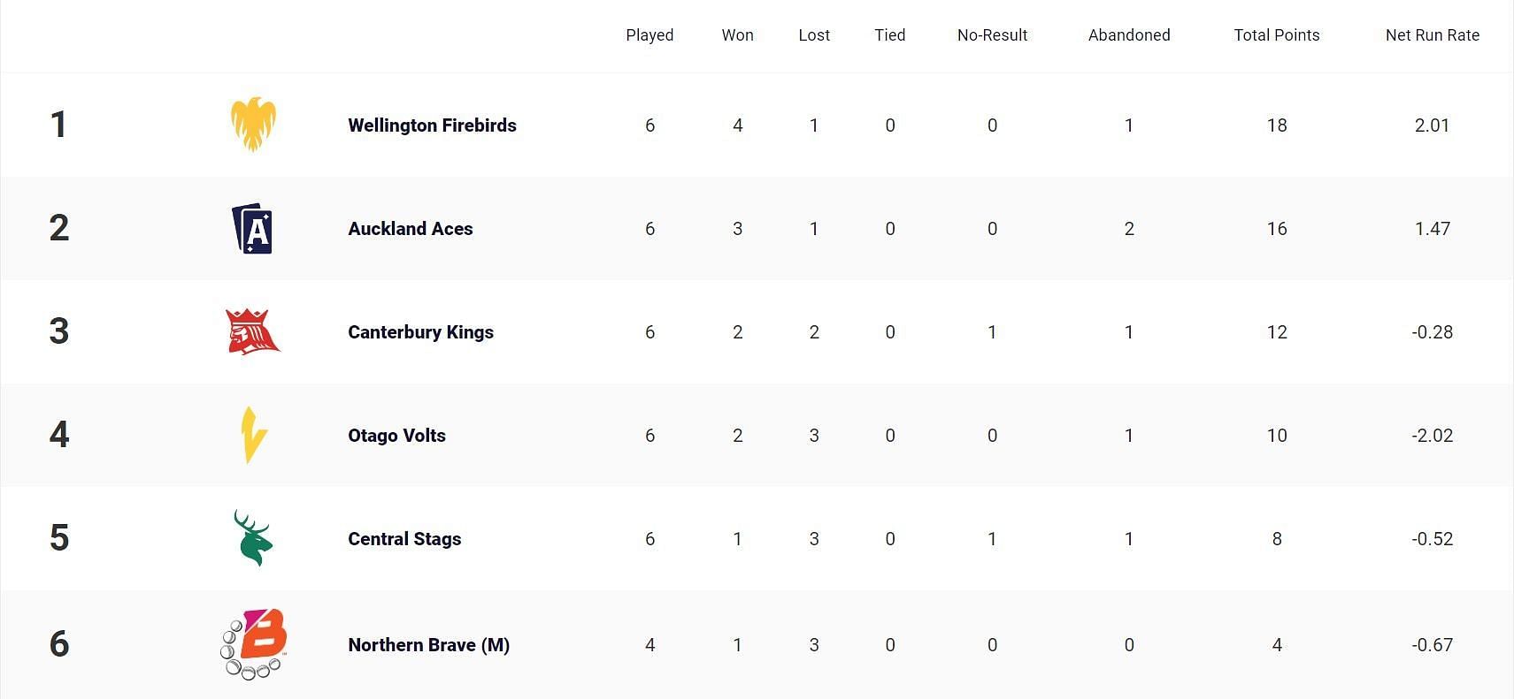
Task: Sort by the Won column header
Action: coord(737,35)
